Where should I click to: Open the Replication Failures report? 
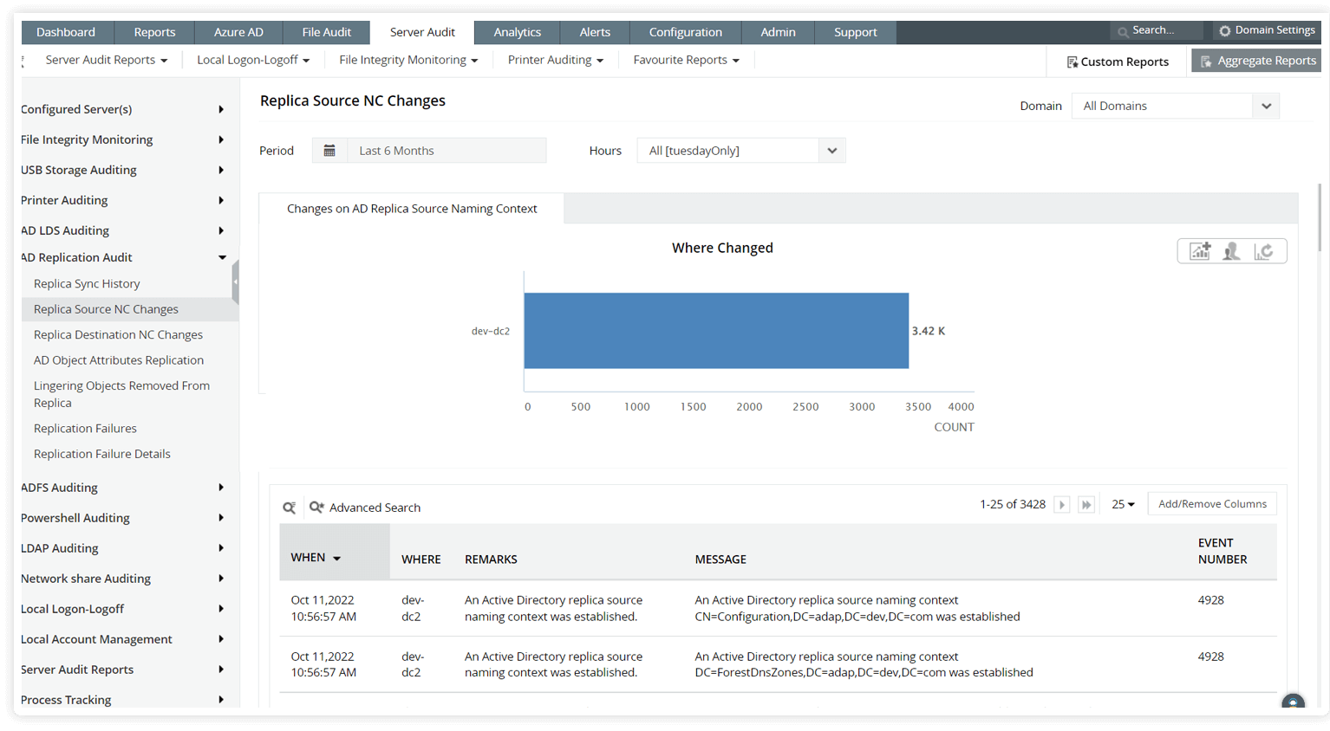85,429
